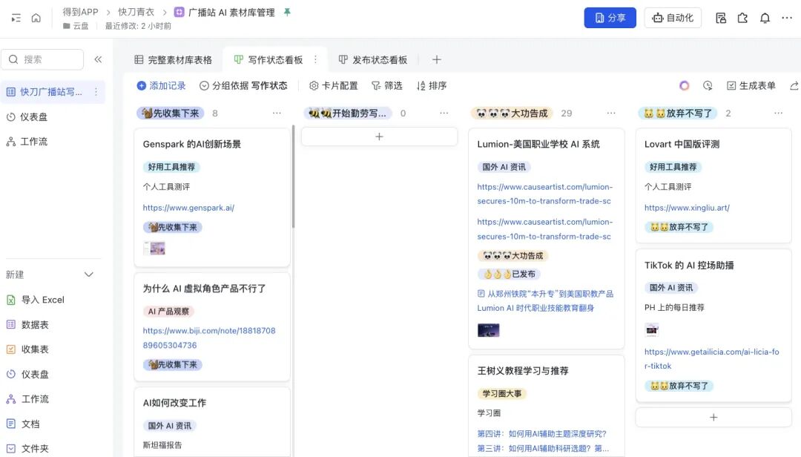Open options menu for 开始勤劳写 column
Image resolution: width=801 pixels, height=457 pixels.
click(444, 113)
